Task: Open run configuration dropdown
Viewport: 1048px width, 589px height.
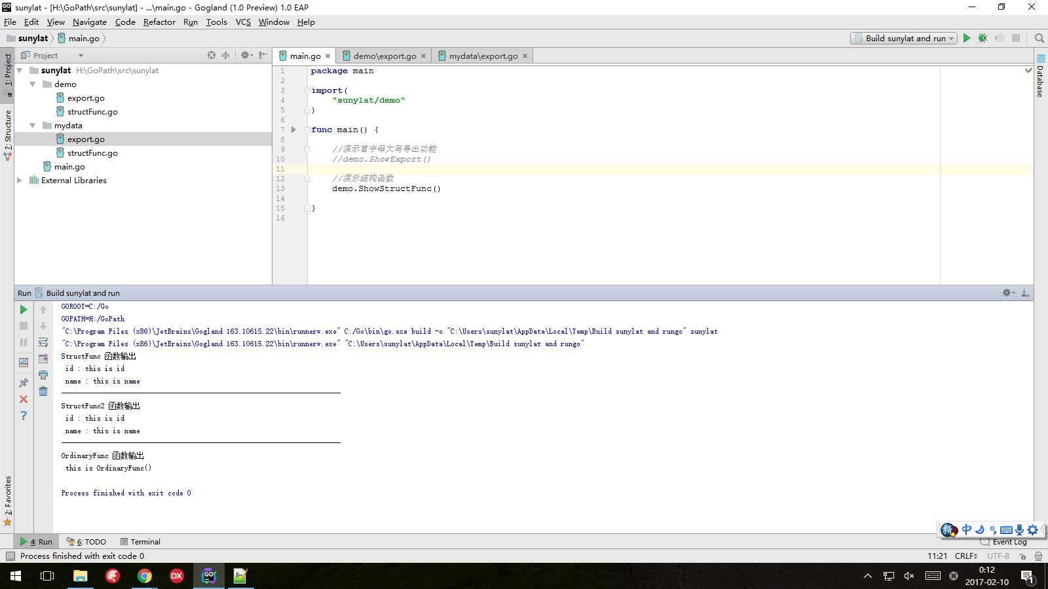Action: coord(904,38)
